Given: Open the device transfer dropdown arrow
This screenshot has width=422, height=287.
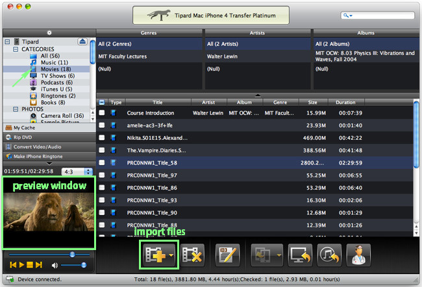Looking at the screenshot, I should click(279, 256).
